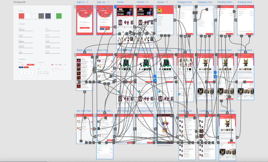This screenshot has height=162, width=268.
Task: Click the blue Facebook button in Styleguide components
Action: coord(21,67)
